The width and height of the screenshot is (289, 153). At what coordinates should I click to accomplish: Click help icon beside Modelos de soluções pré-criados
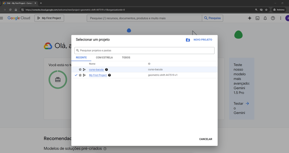pos(105,149)
